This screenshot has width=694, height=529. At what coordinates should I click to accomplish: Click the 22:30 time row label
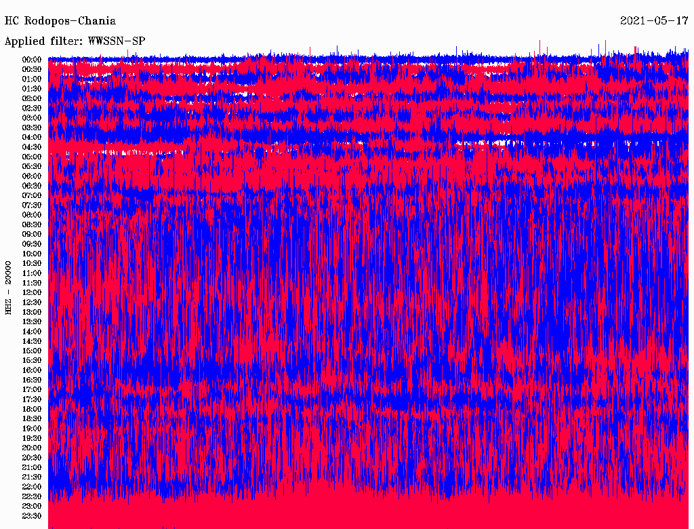coord(32,496)
